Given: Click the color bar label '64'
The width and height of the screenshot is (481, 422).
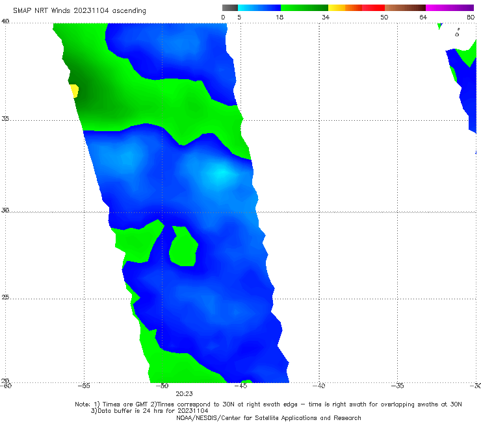Looking at the screenshot, I should click(423, 17).
